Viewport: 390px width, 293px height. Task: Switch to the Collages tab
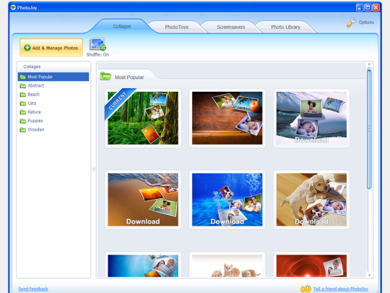point(122,27)
